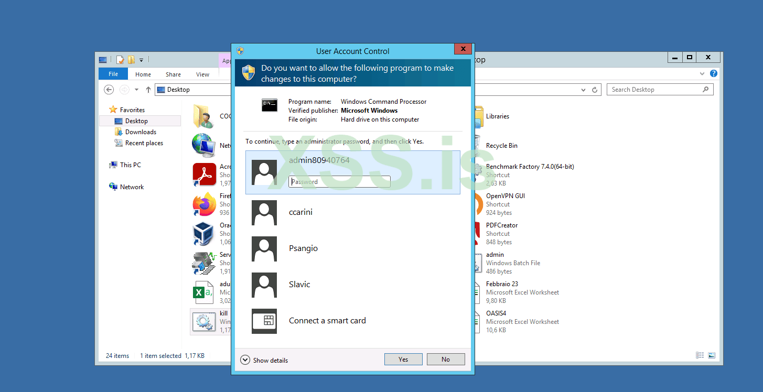Switch to details view in the status bar
763x392 pixels.
(x=700, y=355)
